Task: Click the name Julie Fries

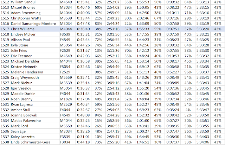Action: (19, 51)
